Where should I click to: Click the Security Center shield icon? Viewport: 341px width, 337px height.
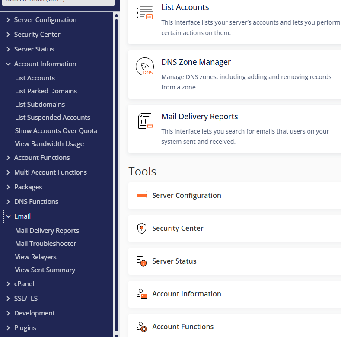pyautogui.click(x=142, y=229)
